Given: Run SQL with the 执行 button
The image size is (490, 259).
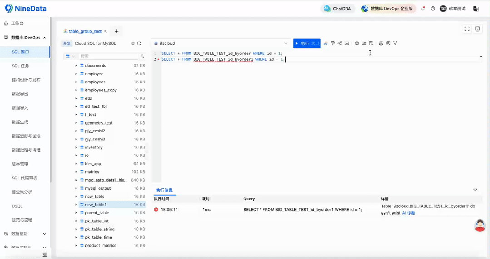Looking at the screenshot, I should 307,43.
